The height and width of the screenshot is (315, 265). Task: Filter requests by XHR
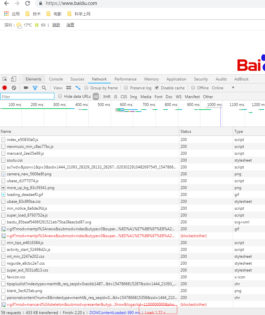[107, 96]
